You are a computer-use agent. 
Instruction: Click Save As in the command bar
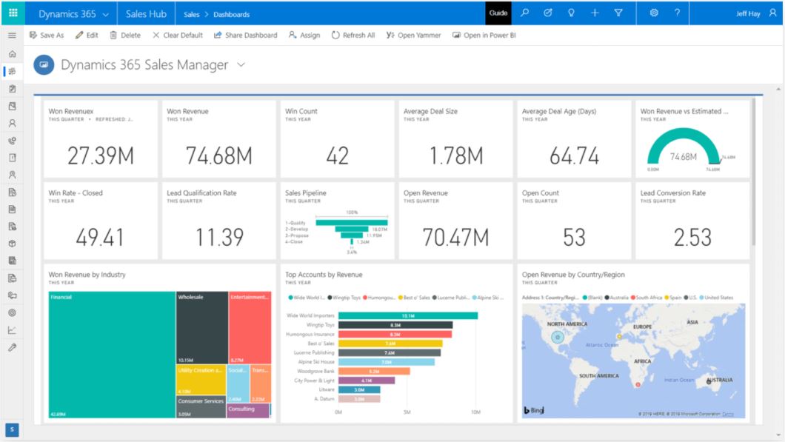47,35
